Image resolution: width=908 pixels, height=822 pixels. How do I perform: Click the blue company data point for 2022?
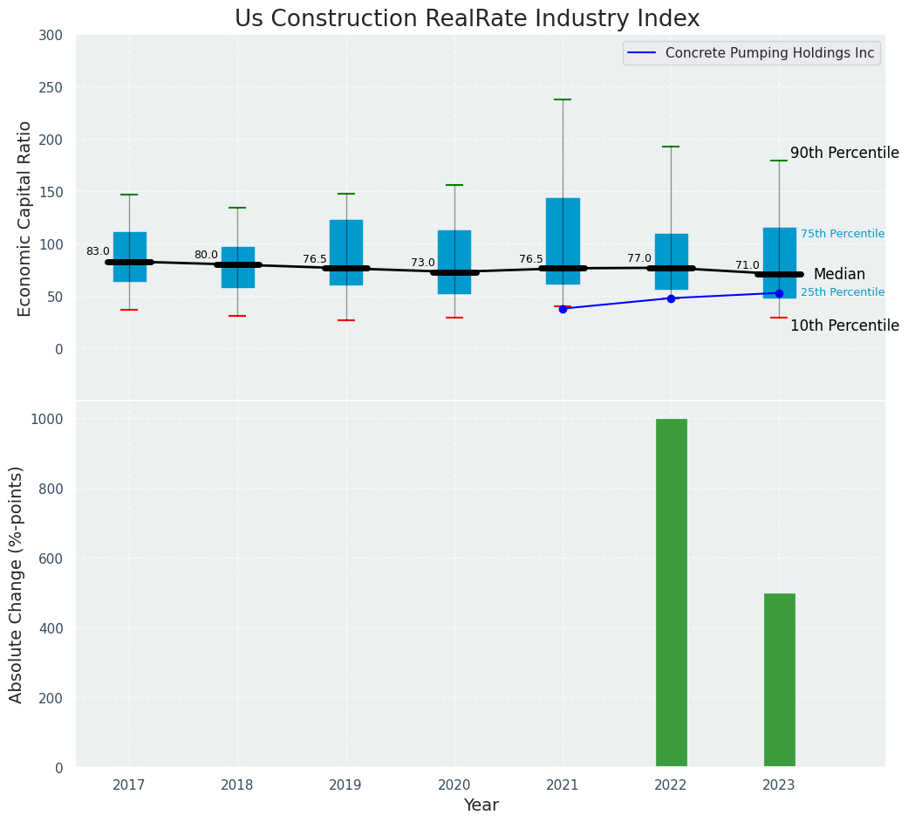click(x=671, y=298)
